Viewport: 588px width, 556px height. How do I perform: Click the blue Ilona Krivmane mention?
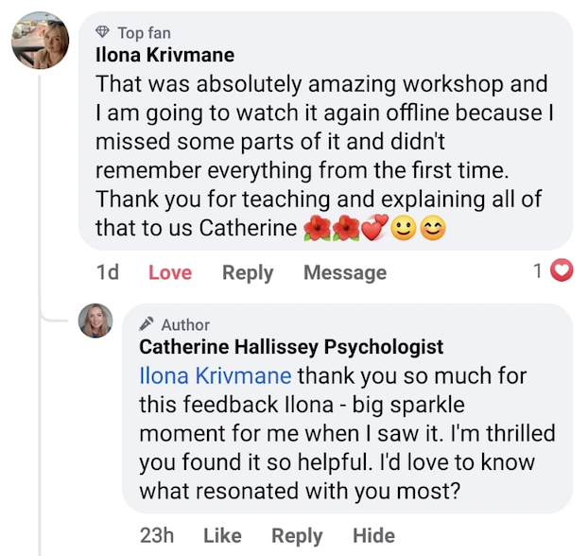[215, 375]
